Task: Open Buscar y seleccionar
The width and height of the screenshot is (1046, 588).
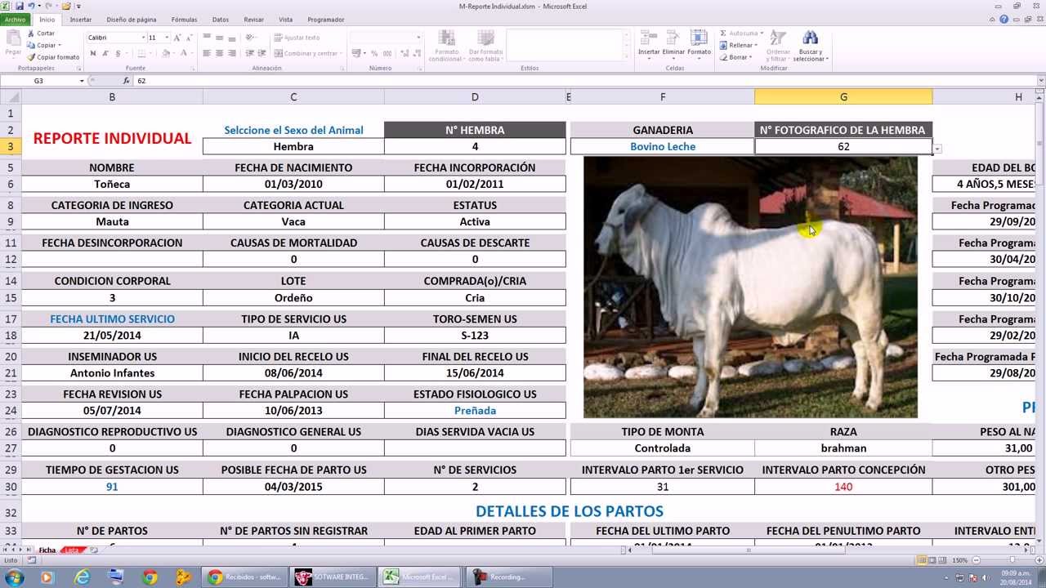Action: point(811,46)
